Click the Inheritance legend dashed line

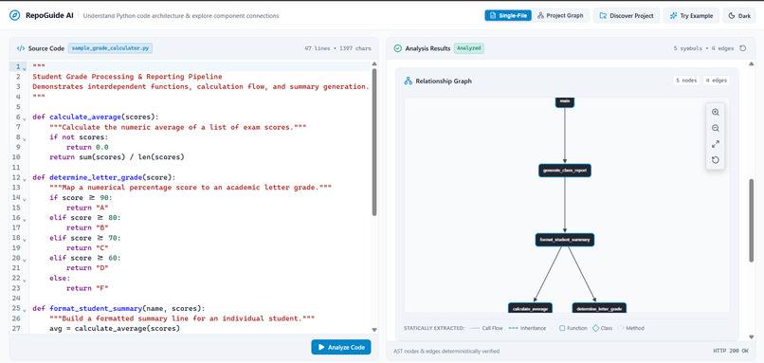coord(513,328)
